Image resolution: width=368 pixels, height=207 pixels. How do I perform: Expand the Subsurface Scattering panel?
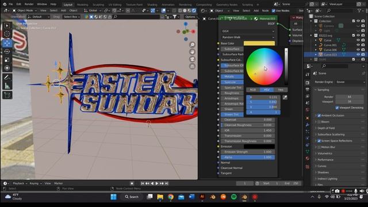tap(331, 135)
